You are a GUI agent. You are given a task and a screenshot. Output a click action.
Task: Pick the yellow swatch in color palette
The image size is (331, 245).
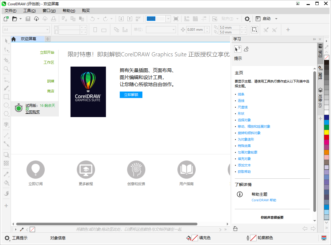[x=327, y=132]
